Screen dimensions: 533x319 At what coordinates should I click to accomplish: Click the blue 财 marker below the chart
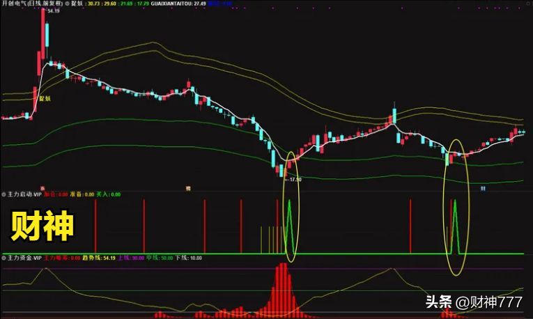tap(482, 188)
